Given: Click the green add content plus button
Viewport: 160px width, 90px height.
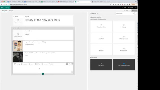Looking at the screenshot, I should pos(43,74).
